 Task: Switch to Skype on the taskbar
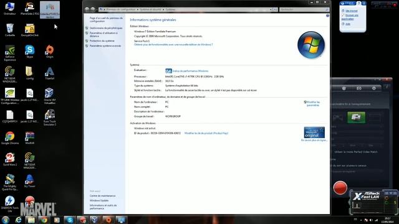[69, 220]
